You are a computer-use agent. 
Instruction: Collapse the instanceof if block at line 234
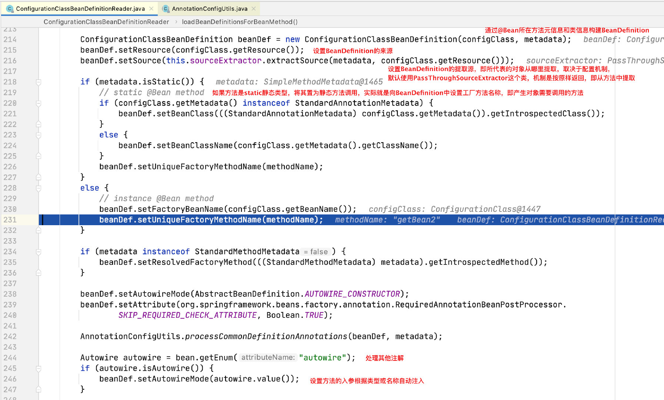point(39,252)
